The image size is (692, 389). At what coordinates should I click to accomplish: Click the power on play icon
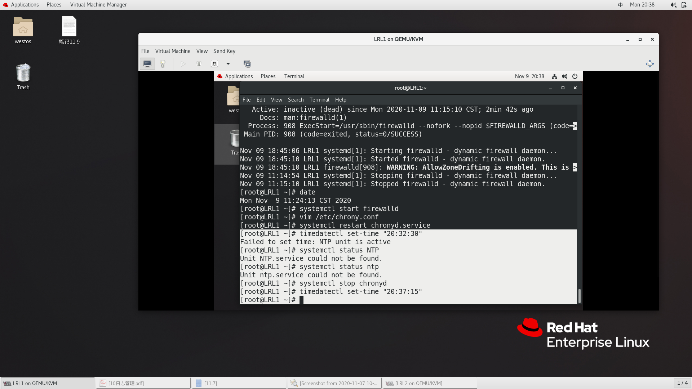click(183, 64)
